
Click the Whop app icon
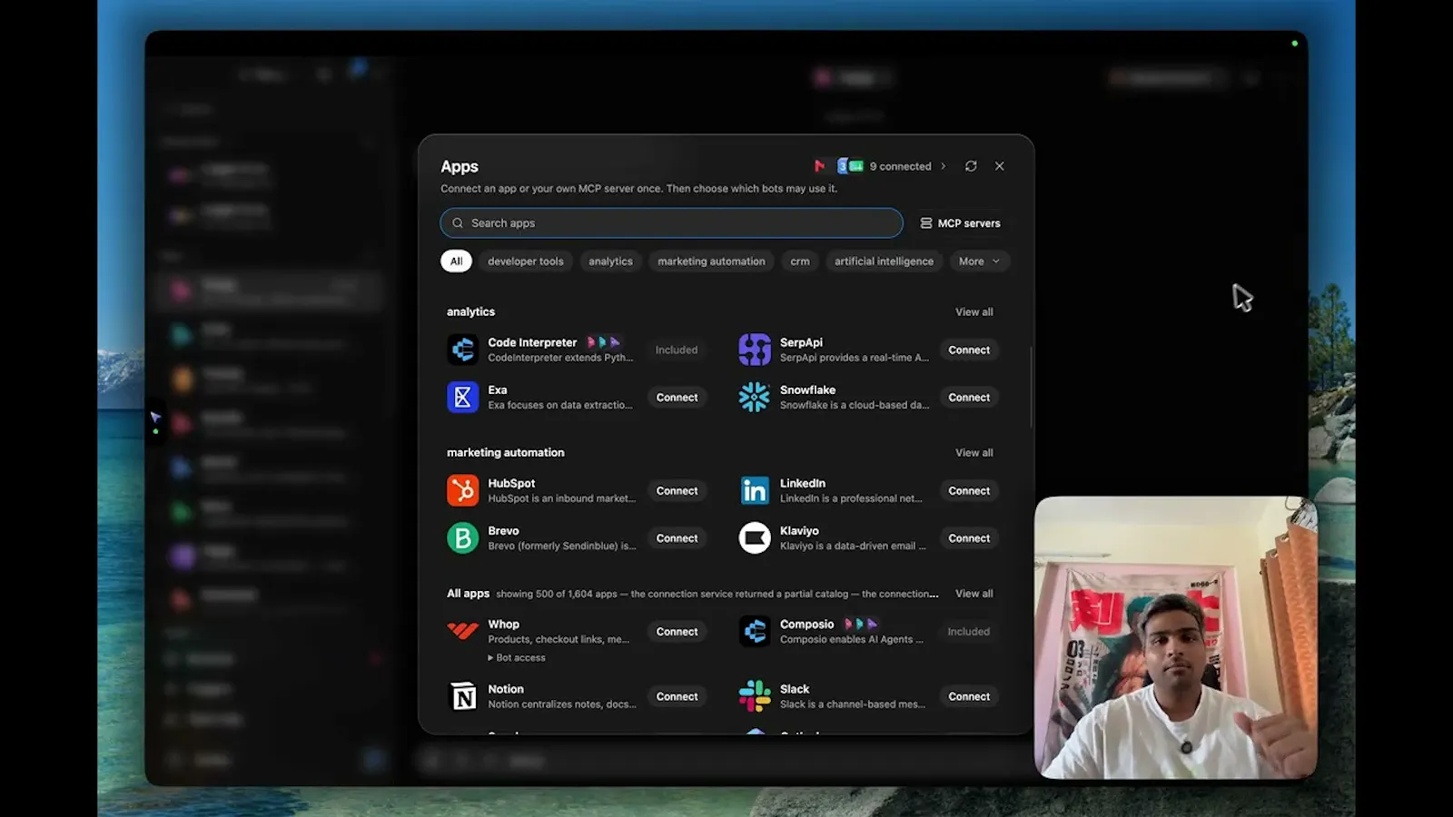coord(463,631)
